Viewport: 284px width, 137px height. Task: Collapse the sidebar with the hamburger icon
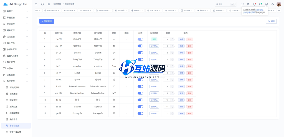click(36, 4)
